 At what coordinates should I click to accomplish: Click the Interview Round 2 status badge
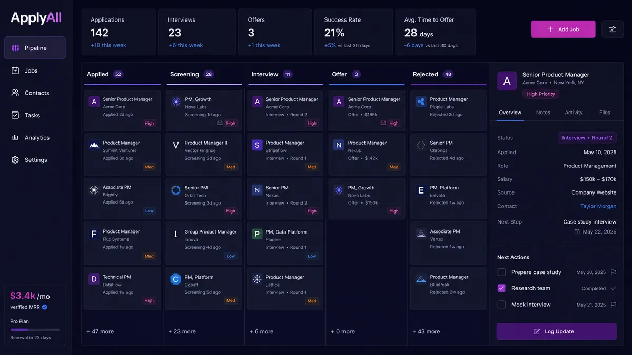587,138
